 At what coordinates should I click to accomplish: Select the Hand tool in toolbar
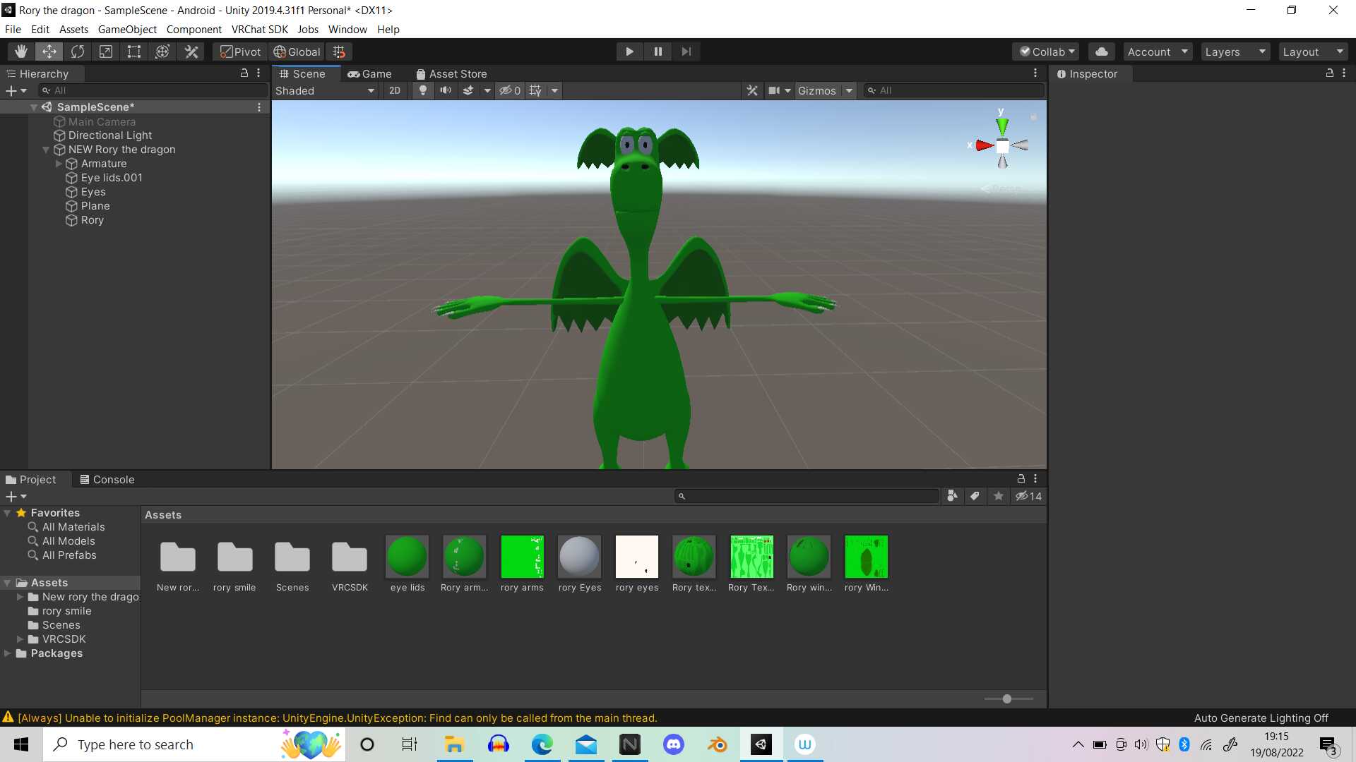click(21, 52)
